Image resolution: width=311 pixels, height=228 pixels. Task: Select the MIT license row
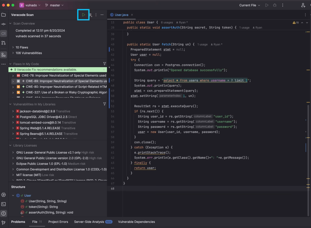(x=58, y=175)
